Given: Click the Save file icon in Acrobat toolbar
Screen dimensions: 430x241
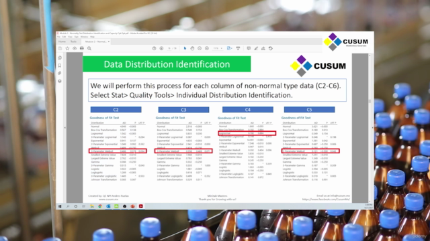Looking at the screenshot, I should [60, 48].
